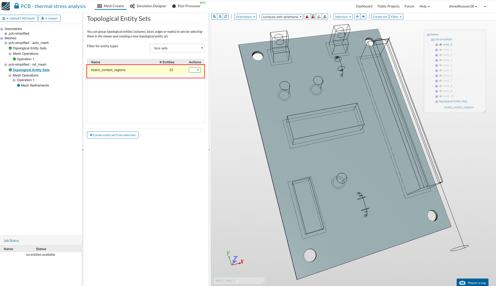Collapse the Geometries tree node
This screenshot has width=496, height=286.
click(2, 29)
